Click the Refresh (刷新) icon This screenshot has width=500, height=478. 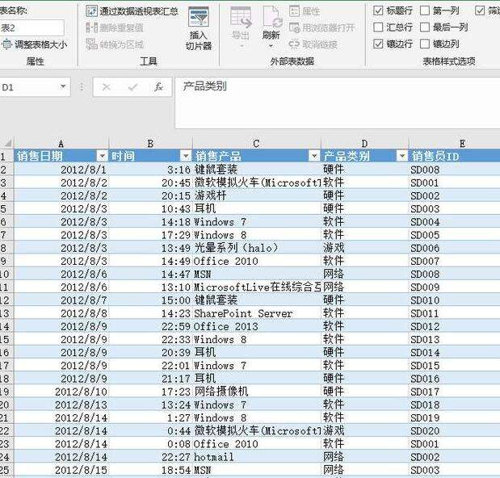click(x=272, y=18)
